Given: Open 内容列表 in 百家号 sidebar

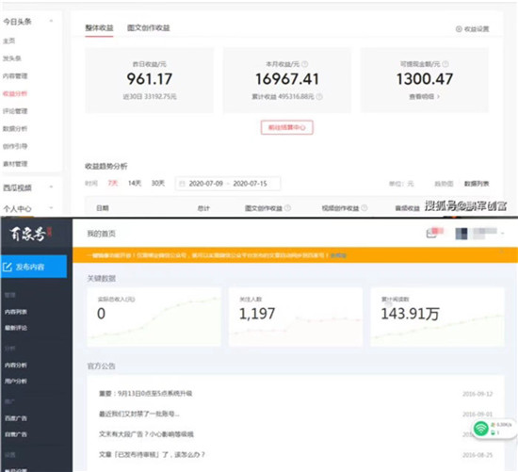Looking at the screenshot, I should [x=16, y=312].
